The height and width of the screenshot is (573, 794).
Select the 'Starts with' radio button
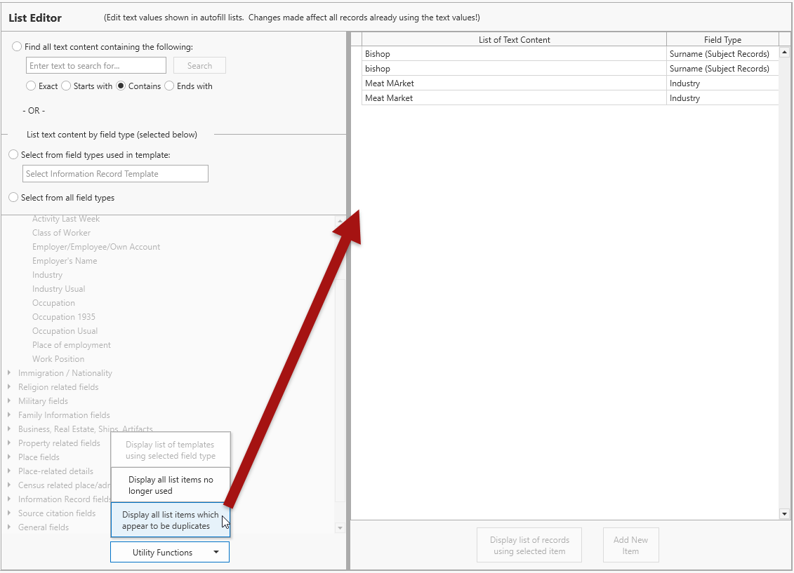click(66, 86)
